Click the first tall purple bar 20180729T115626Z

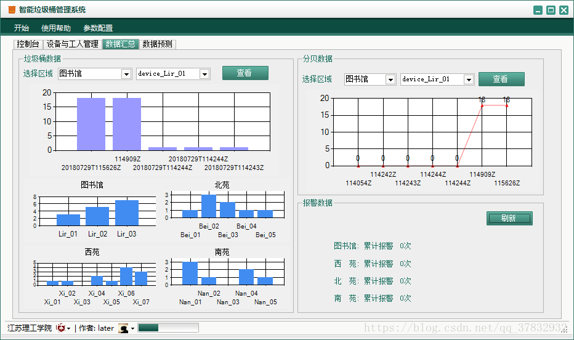[x=91, y=124]
